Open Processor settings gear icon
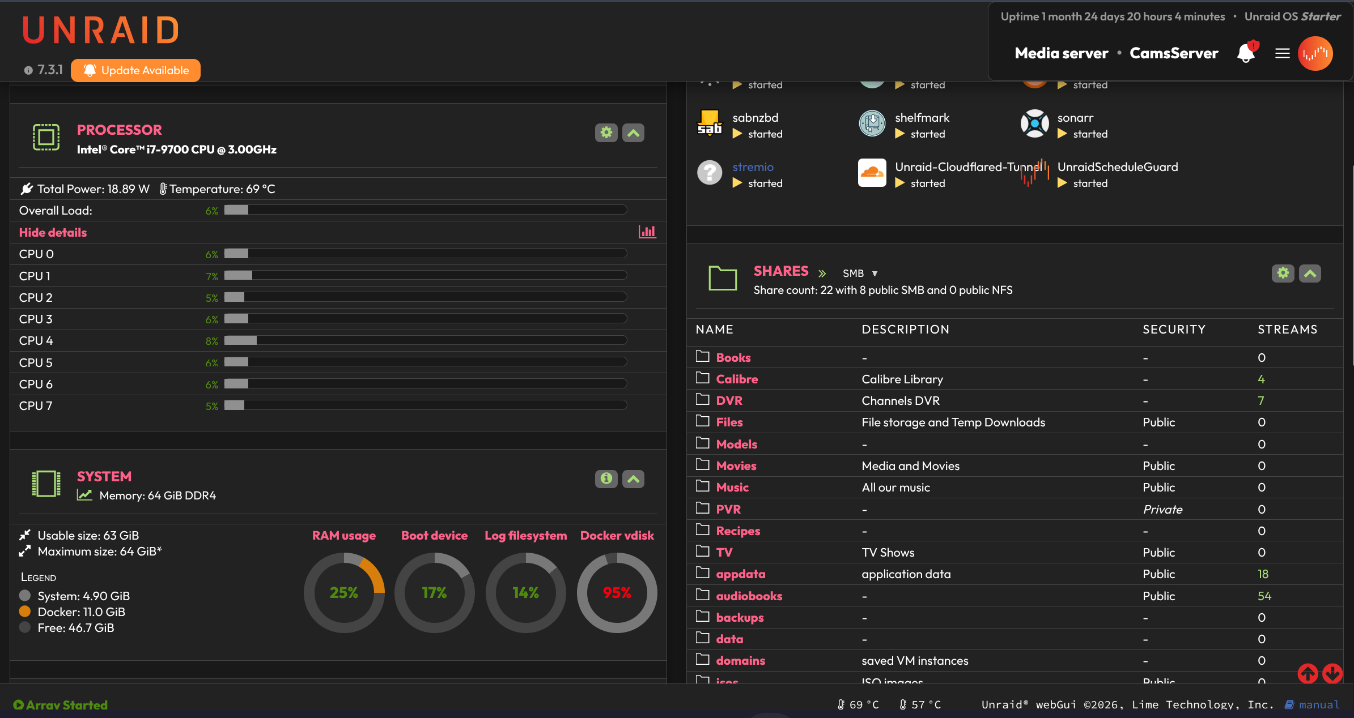This screenshot has width=1354, height=718. (606, 133)
